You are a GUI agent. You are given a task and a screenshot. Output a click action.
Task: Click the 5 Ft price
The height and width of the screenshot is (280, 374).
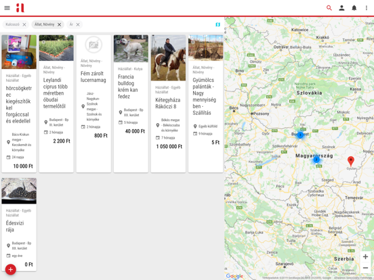click(215, 143)
